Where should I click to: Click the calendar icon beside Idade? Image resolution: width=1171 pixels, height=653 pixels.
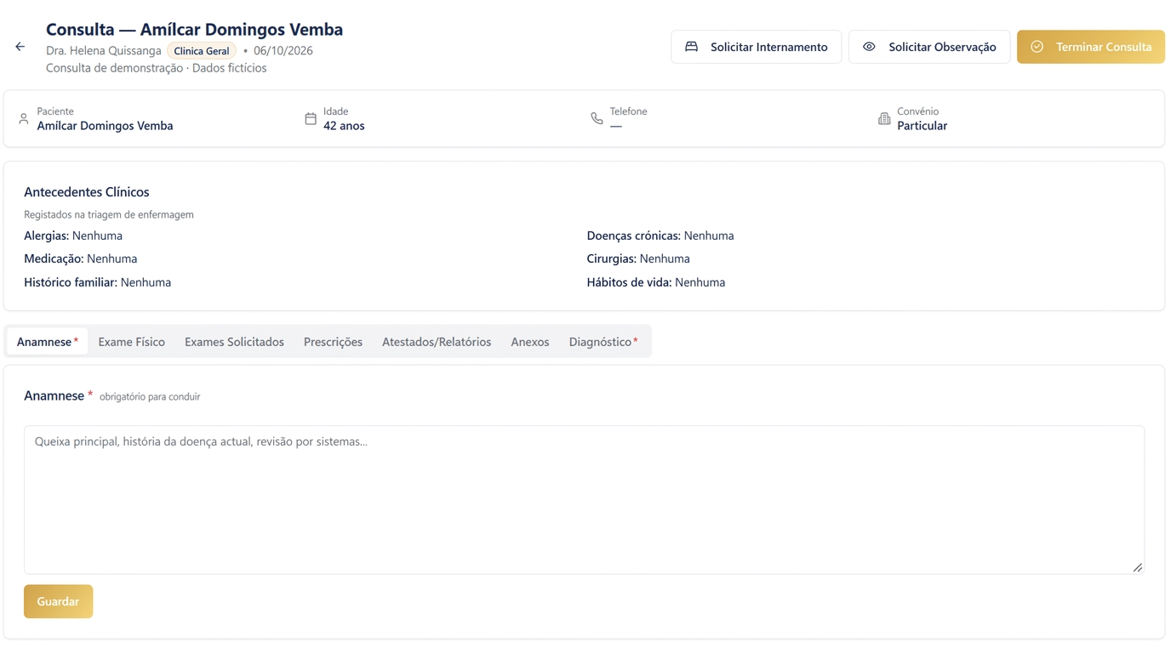coord(311,119)
